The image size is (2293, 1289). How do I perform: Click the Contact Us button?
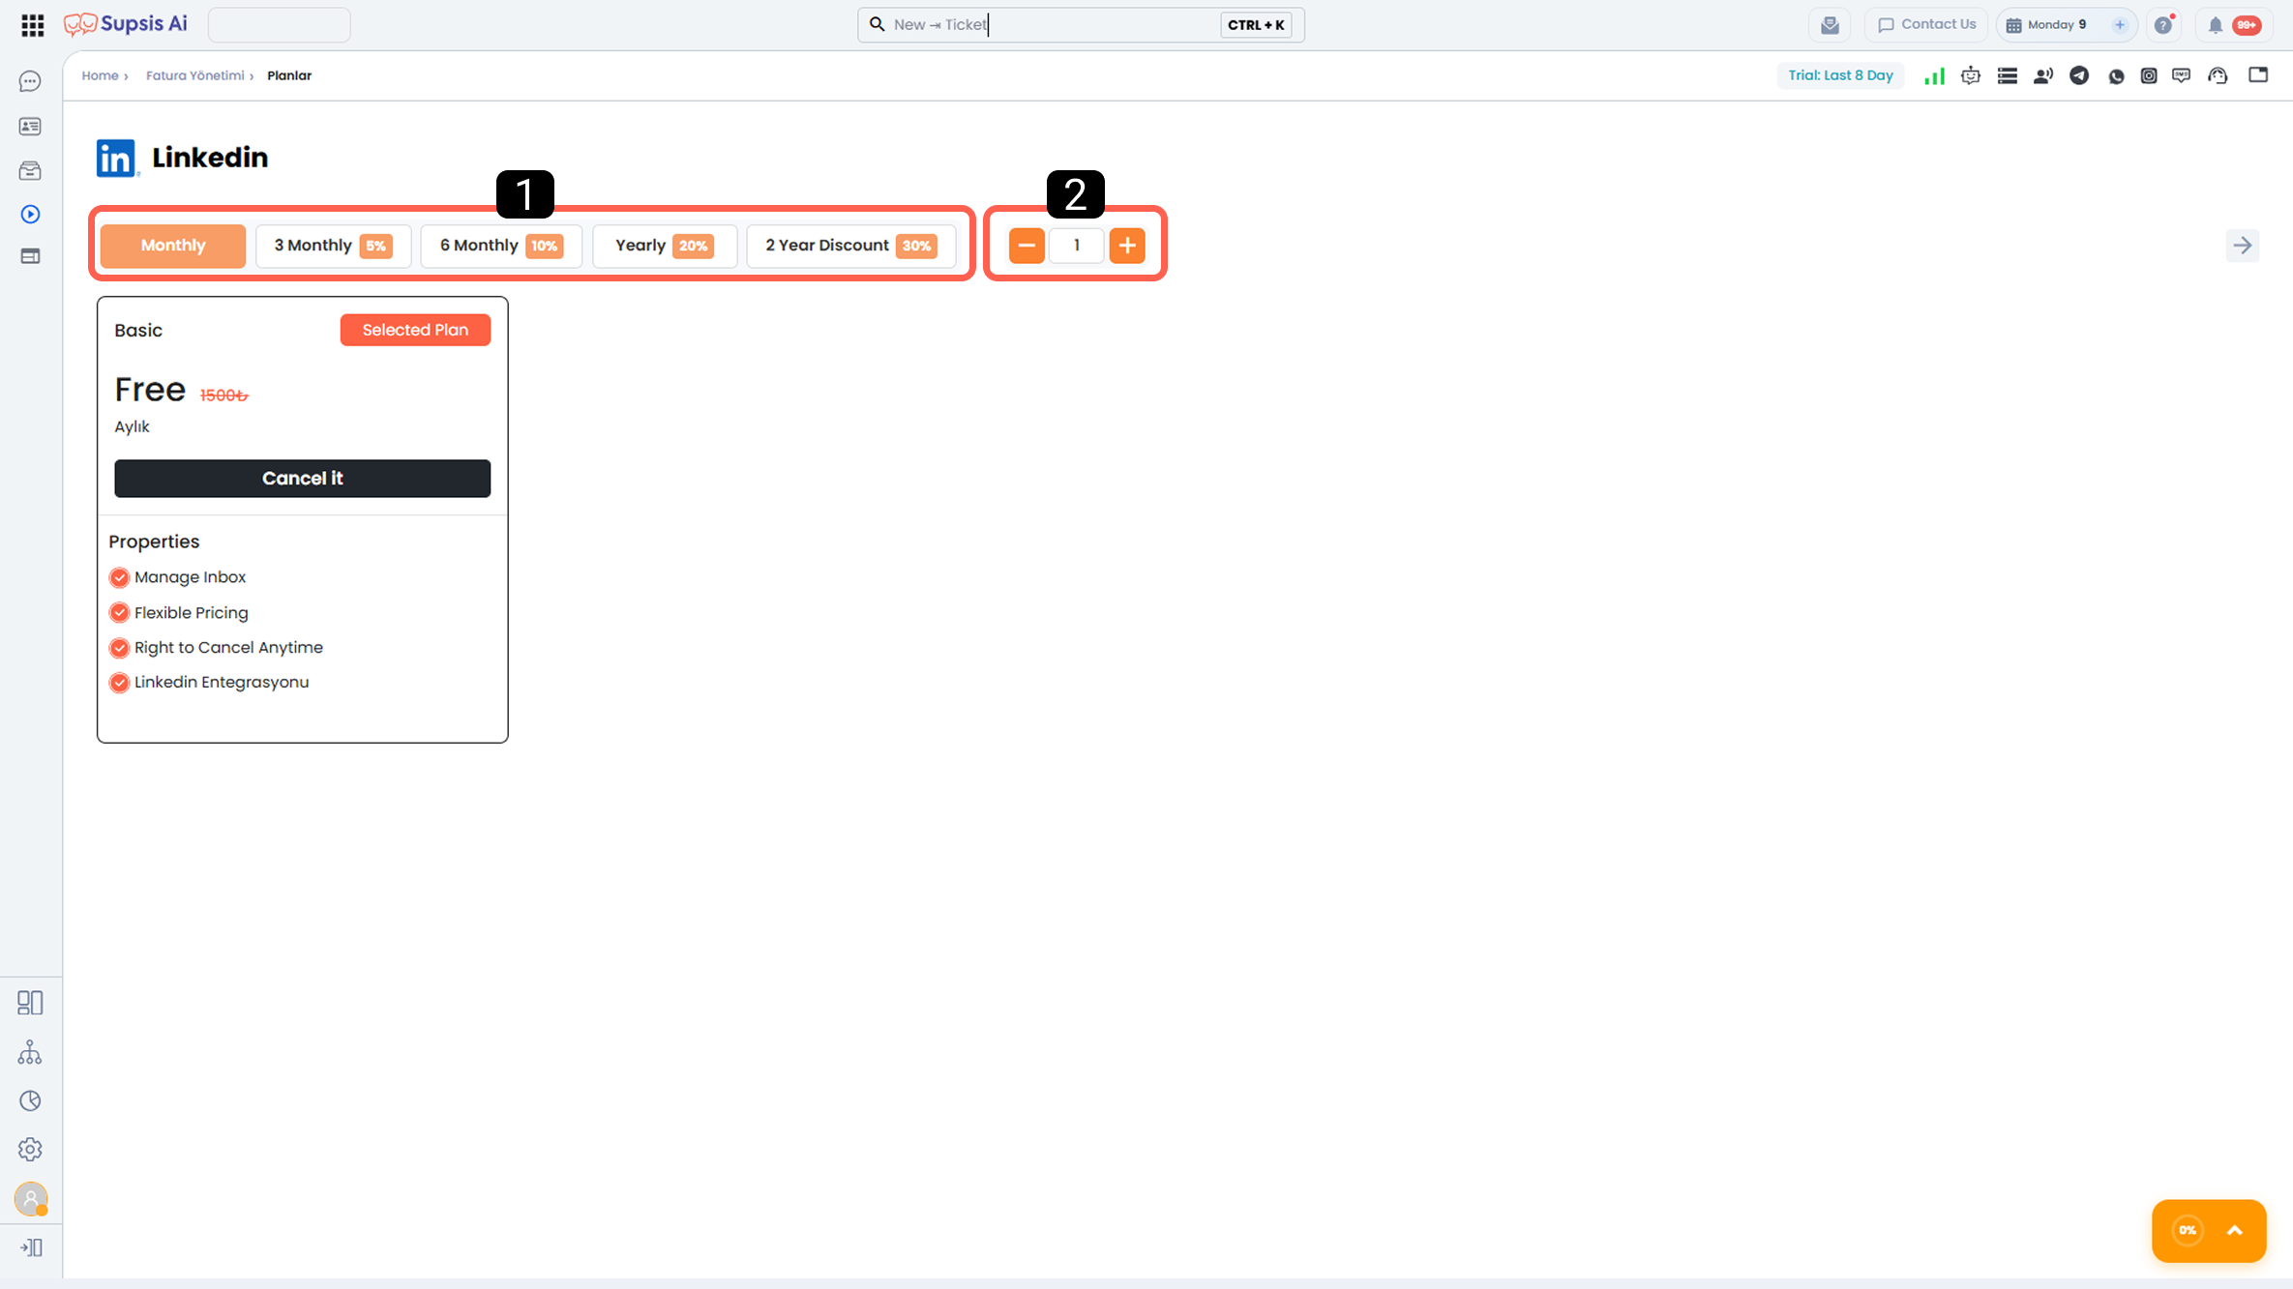(1926, 24)
